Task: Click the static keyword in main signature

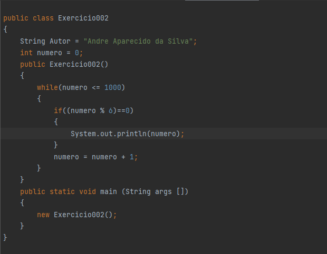Action: 62,191
